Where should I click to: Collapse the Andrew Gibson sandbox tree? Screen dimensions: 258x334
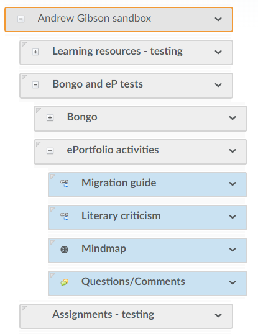[21, 19]
